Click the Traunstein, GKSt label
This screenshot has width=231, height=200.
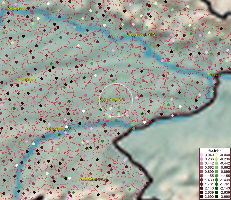click(93, 179)
